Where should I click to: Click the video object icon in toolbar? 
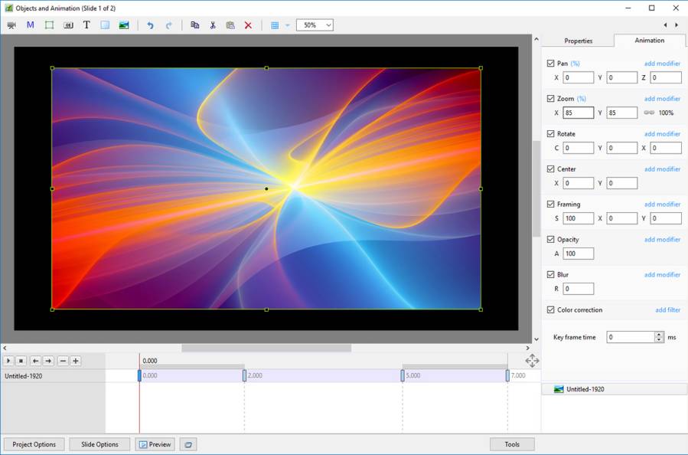(11, 25)
